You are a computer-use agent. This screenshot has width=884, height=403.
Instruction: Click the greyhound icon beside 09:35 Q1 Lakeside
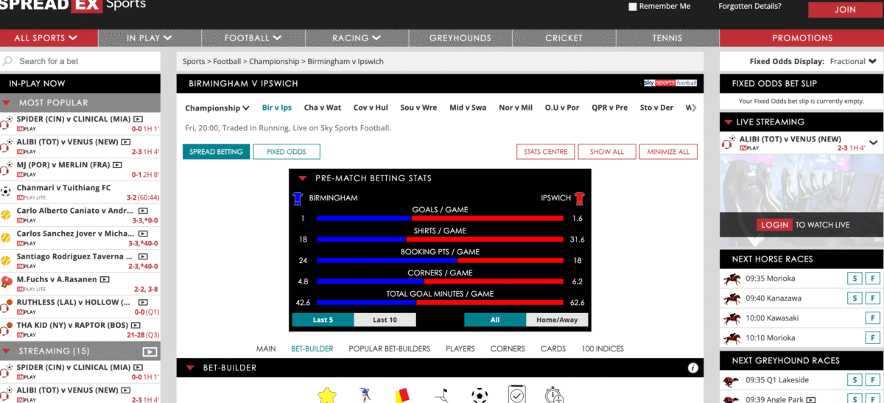pos(732,380)
